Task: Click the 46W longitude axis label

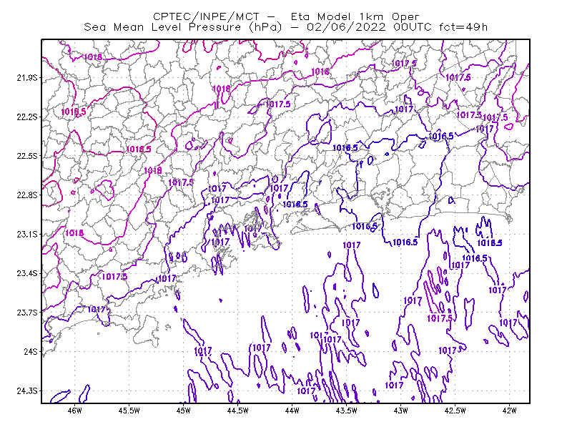Action: pos(75,411)
